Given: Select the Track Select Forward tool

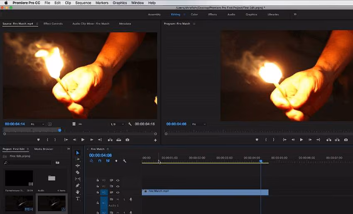Looking at the screenshot, I should pos(78,159).
